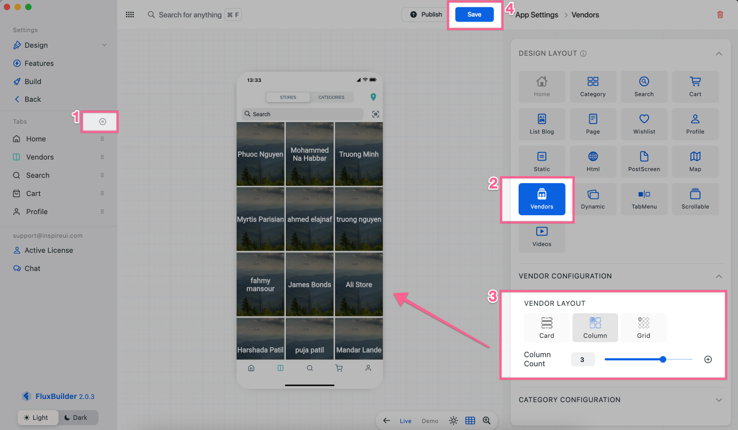Click the red trash delete icon

pyautogui.click(x=720, y=15)
